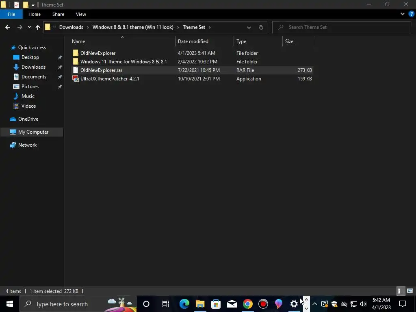Open Pictures in the navigation pane
Viewport: 416px width, 312px height.
click(x=30, y=87)
